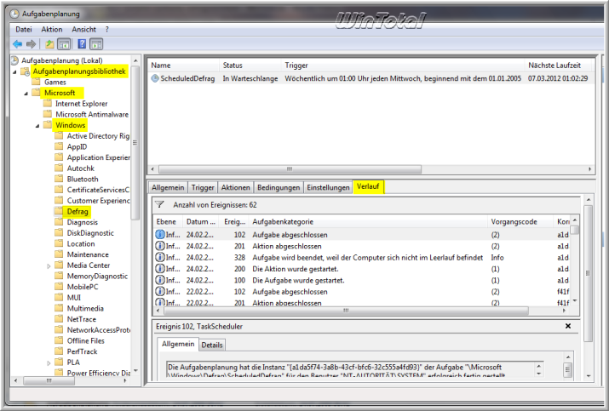Click the Bluetooth folder icon

click(x=59, y=179)
